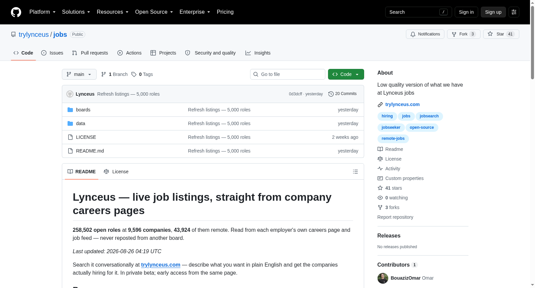Click the Lynceus author avatar
The image size is (535, 288).
tap(70, 94)
